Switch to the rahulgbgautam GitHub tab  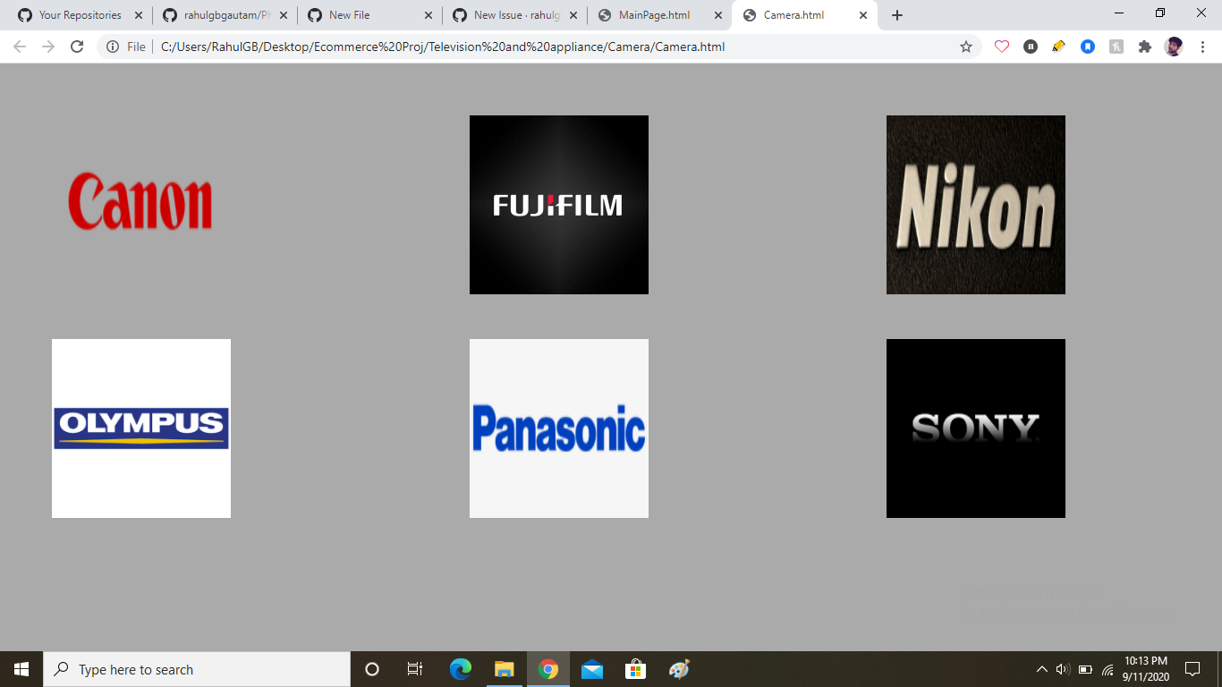pos(225,15)
